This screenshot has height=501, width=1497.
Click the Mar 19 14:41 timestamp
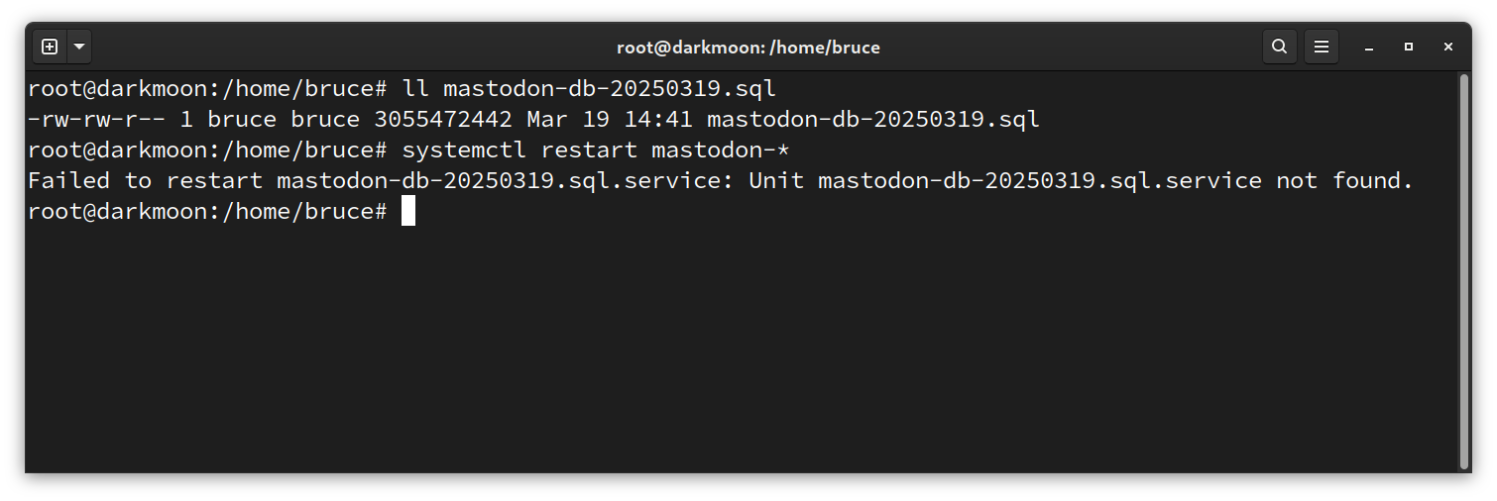tap(610, 120)
